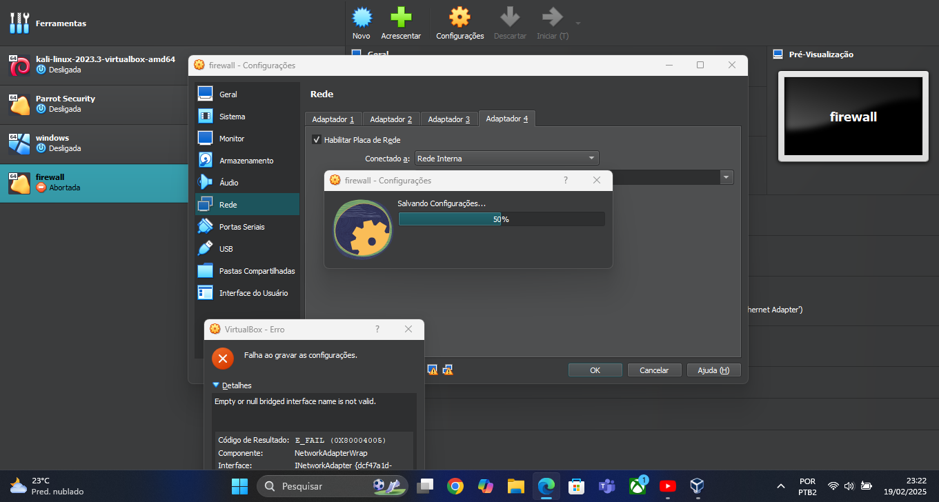Click 'Empty or null bridged interface name' text
Image resolution: width=939 pixels, height=502 pixels.
[295, 401]
